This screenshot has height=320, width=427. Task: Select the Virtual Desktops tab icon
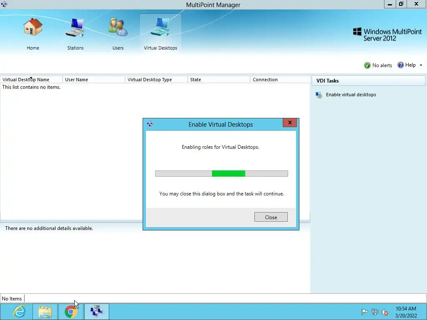pos(161,27)
